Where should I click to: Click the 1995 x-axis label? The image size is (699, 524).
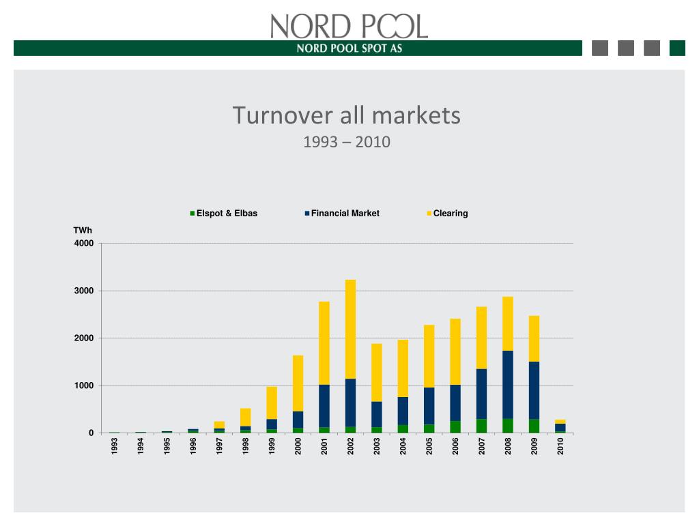coord(167,446)
